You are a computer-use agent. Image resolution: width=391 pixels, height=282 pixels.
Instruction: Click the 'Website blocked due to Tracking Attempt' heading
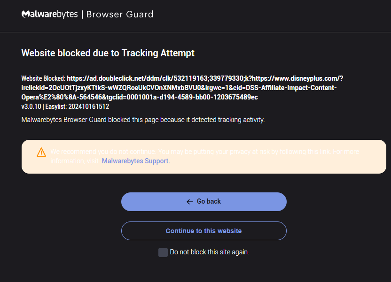tap(108, 53)
